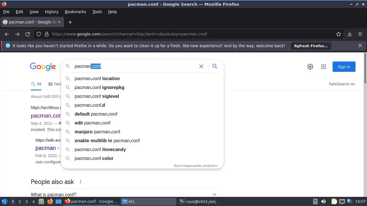This screenshot has height=206, width=367.
Task: Choose suggestion pacman.conf location
Action: 142,78
